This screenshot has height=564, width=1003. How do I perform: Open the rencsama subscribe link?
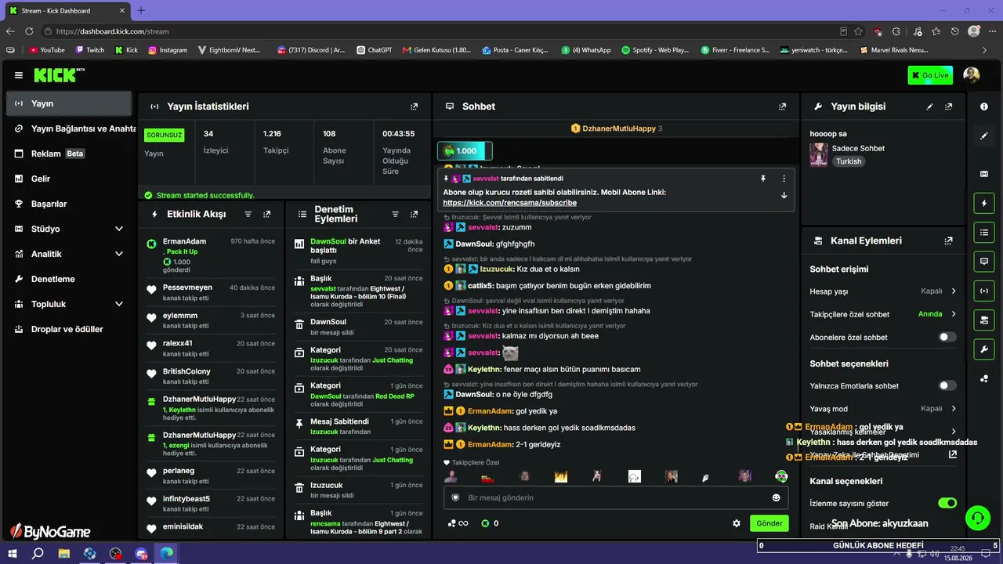(x=511, y=203)
